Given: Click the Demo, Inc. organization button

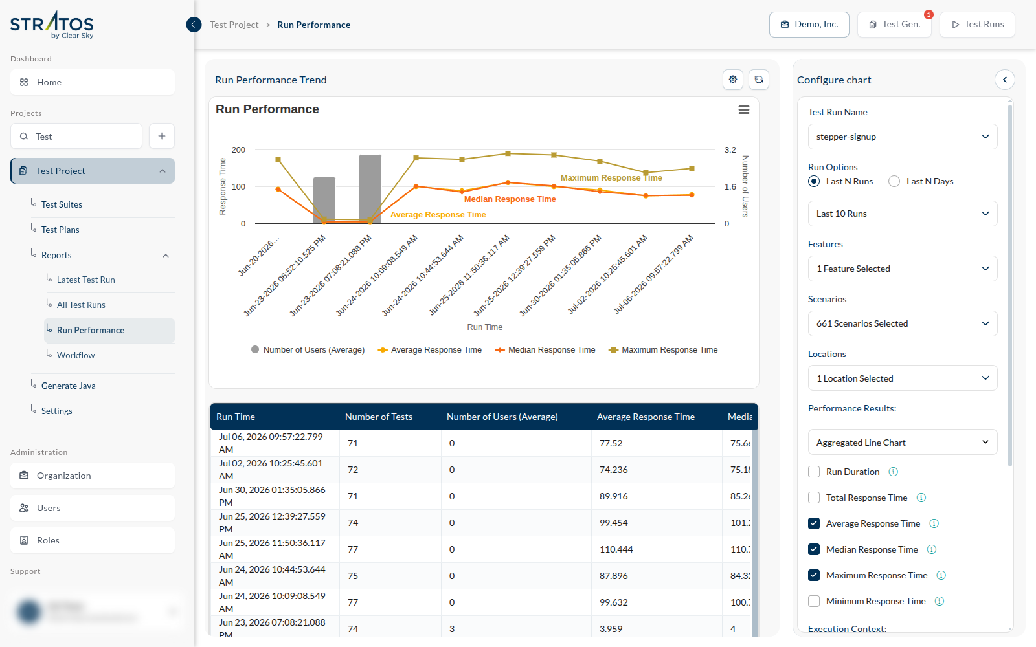Looking at the screenshot, I should tap(809, 25).
